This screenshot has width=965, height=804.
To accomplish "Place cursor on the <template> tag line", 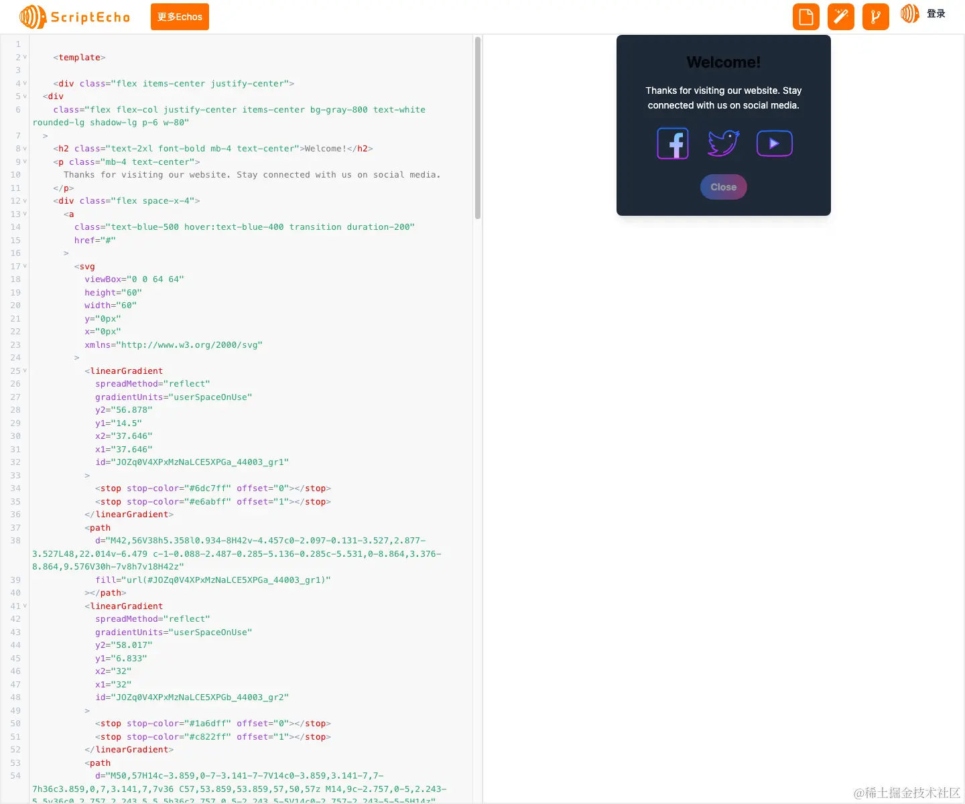I will pyautogui.click(x=80, y=58).
